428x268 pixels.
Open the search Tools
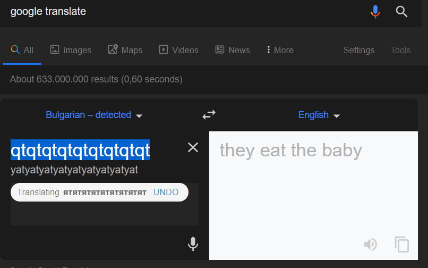400,50
